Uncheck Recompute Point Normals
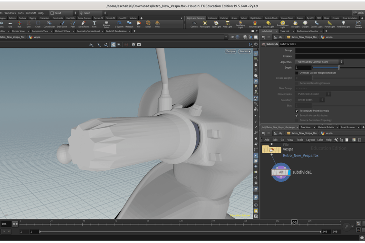Screen dimensions: 365x243 pyautogui.click(x=297, y=111)
